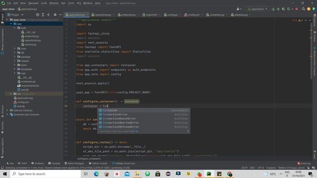Click the red error count indicator
Screen dimensions: 317x178
click(295, 20)
